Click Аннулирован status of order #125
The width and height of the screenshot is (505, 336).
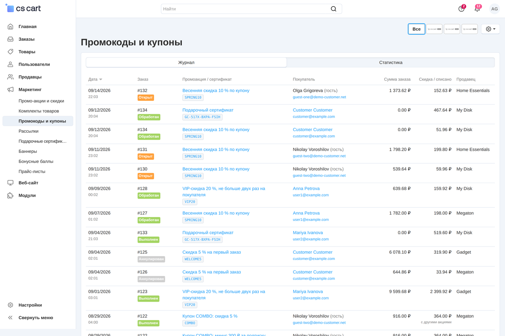pyautogui.click(x=151, y=259)
